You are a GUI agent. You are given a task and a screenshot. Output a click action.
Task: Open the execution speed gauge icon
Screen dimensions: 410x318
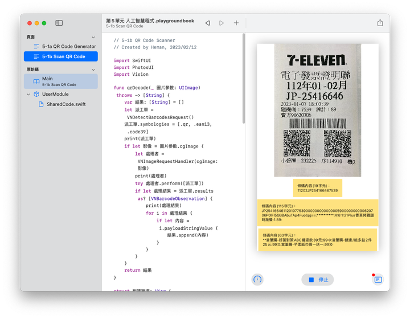coord(257,280)
